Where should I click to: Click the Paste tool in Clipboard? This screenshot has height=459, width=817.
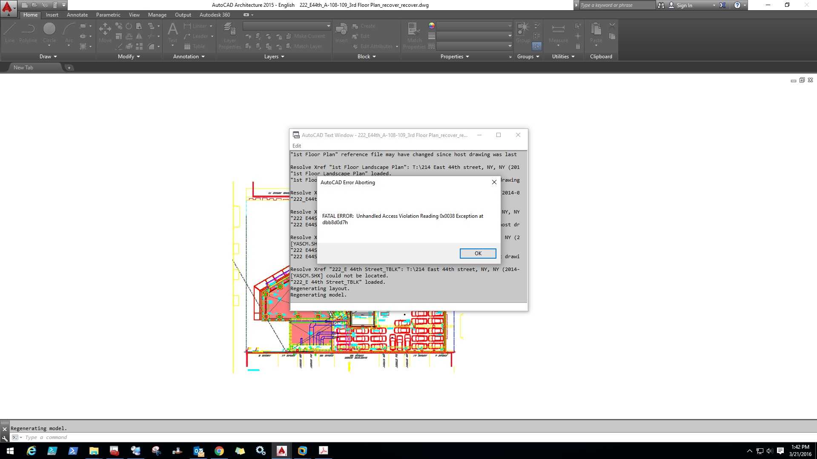coord(596,33)
